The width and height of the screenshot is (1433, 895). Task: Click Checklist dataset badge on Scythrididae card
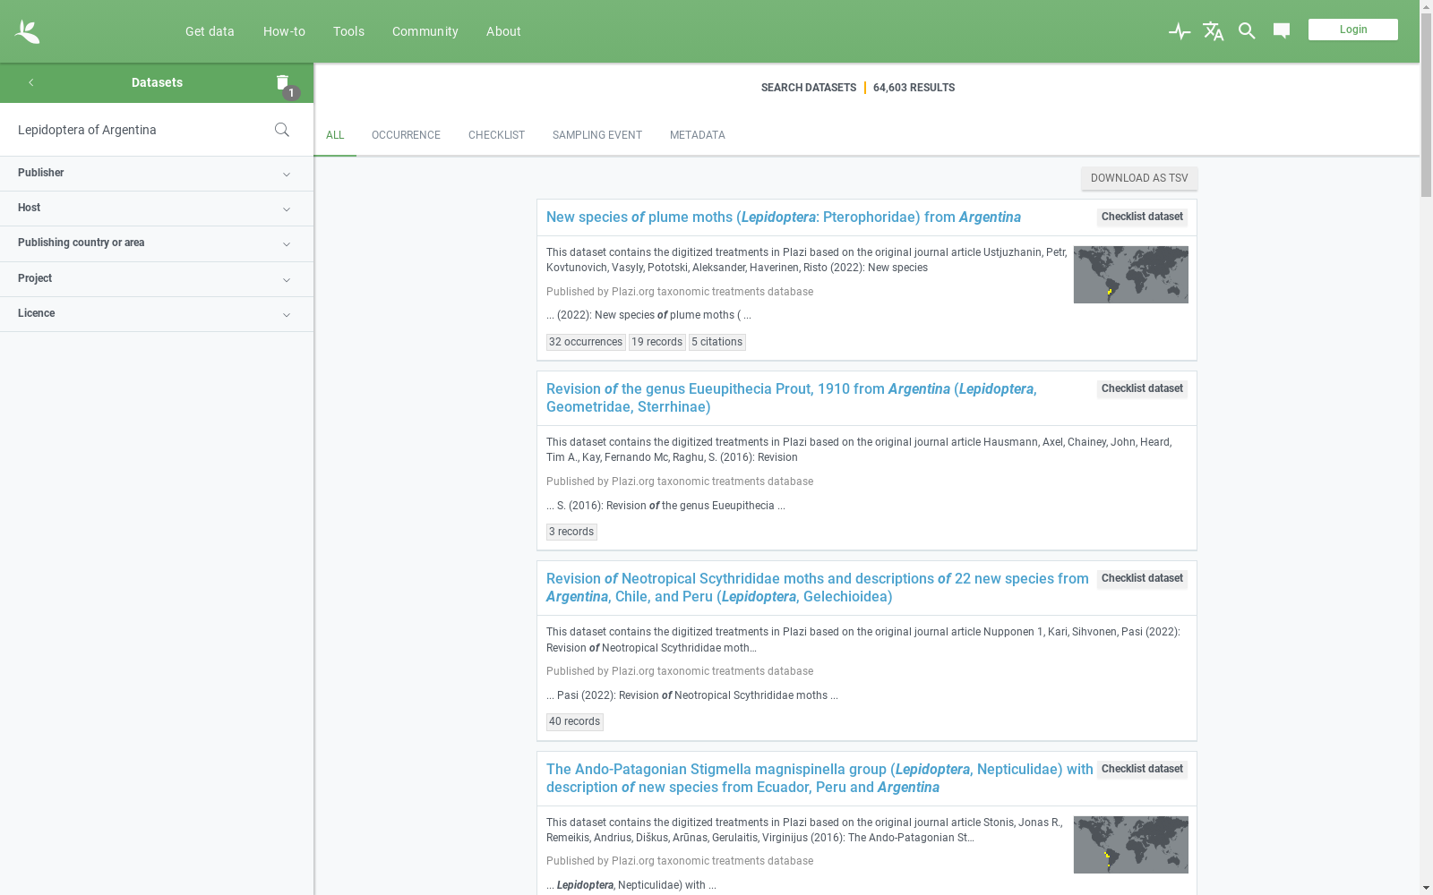click(1142, 579)
